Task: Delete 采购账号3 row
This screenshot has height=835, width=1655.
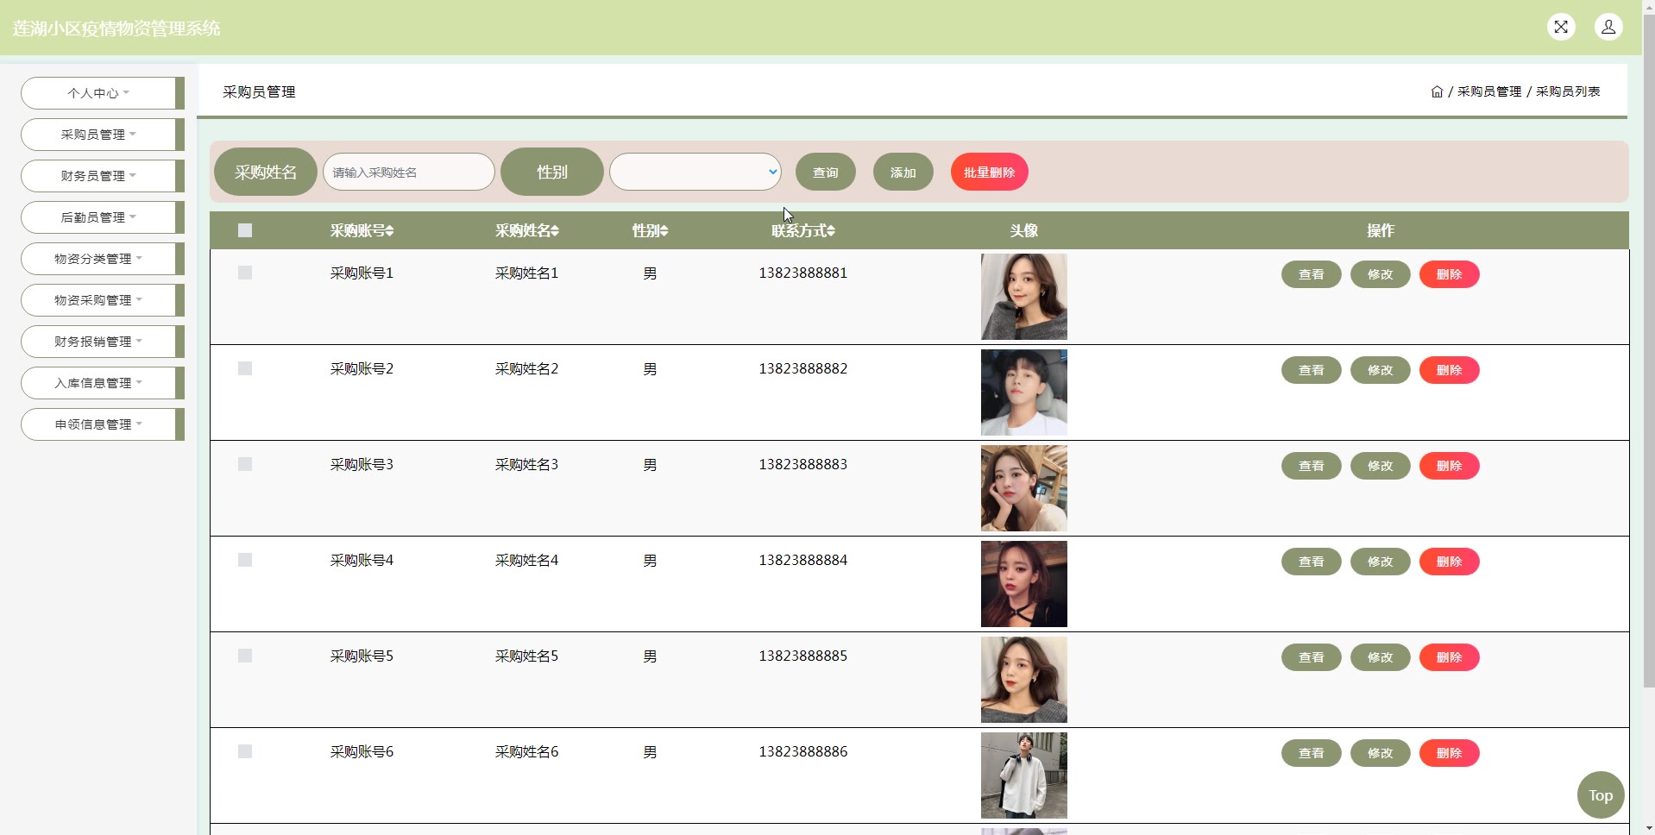Action: 1450,466
